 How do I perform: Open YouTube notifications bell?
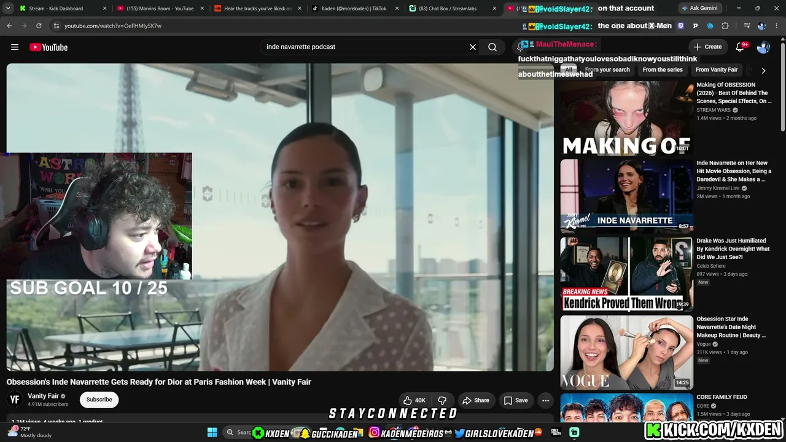point(740,47)
